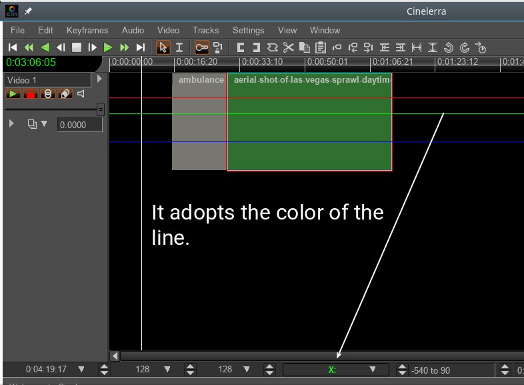The height and width of the screenshot is (385, 524).
Task: Toggle Play track on Video 1
Action: [13, 94]
